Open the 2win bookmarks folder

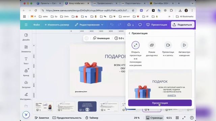tap(64, 16)
